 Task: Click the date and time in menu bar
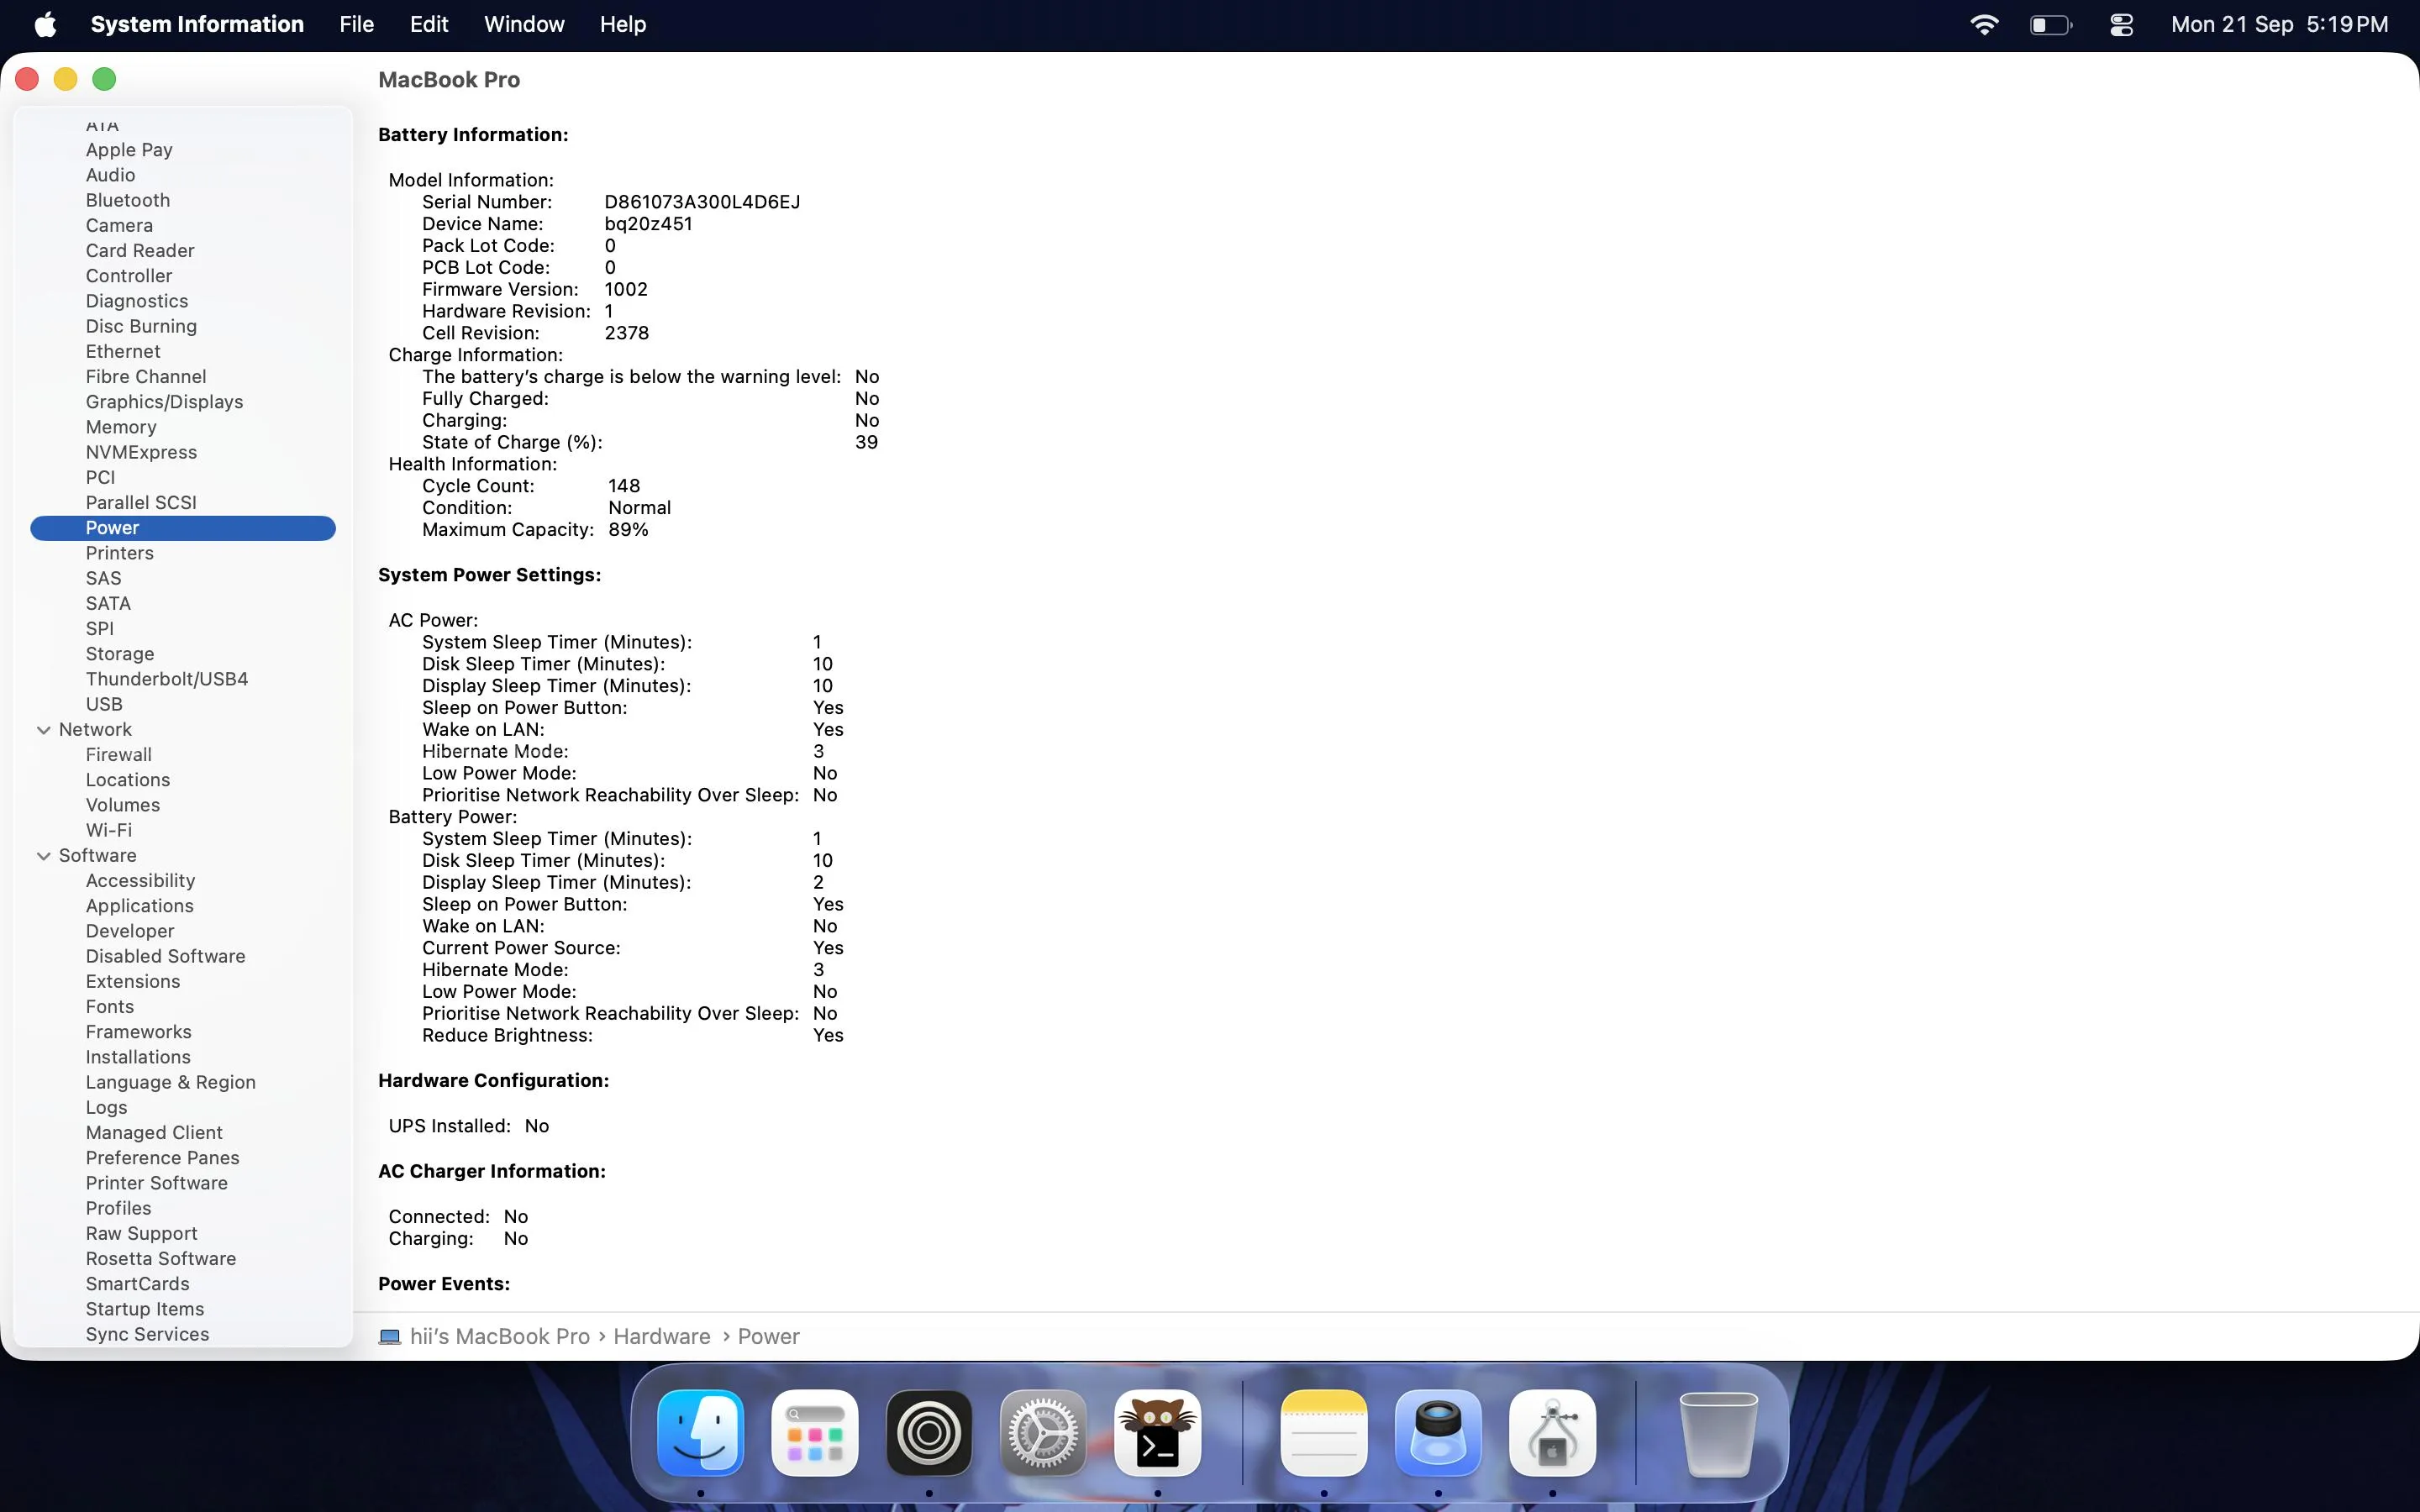click(2279, 24)
